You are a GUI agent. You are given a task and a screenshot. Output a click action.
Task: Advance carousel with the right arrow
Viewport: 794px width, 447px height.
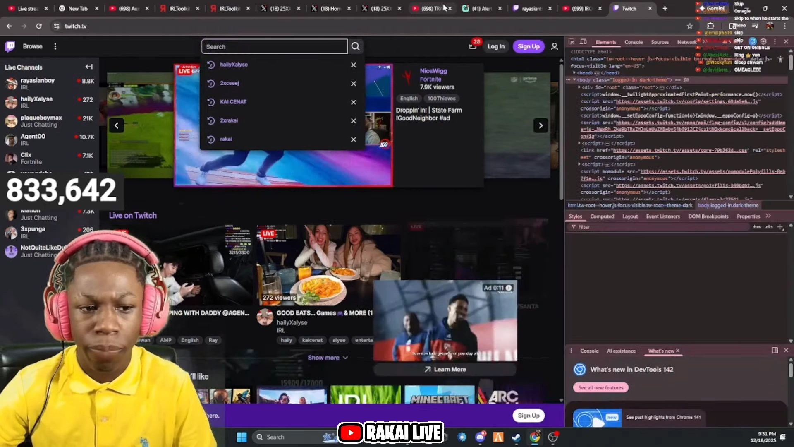(540, 125)
